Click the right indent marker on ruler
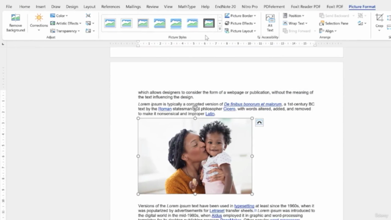 pyautogui.click(x=315, y=45)
